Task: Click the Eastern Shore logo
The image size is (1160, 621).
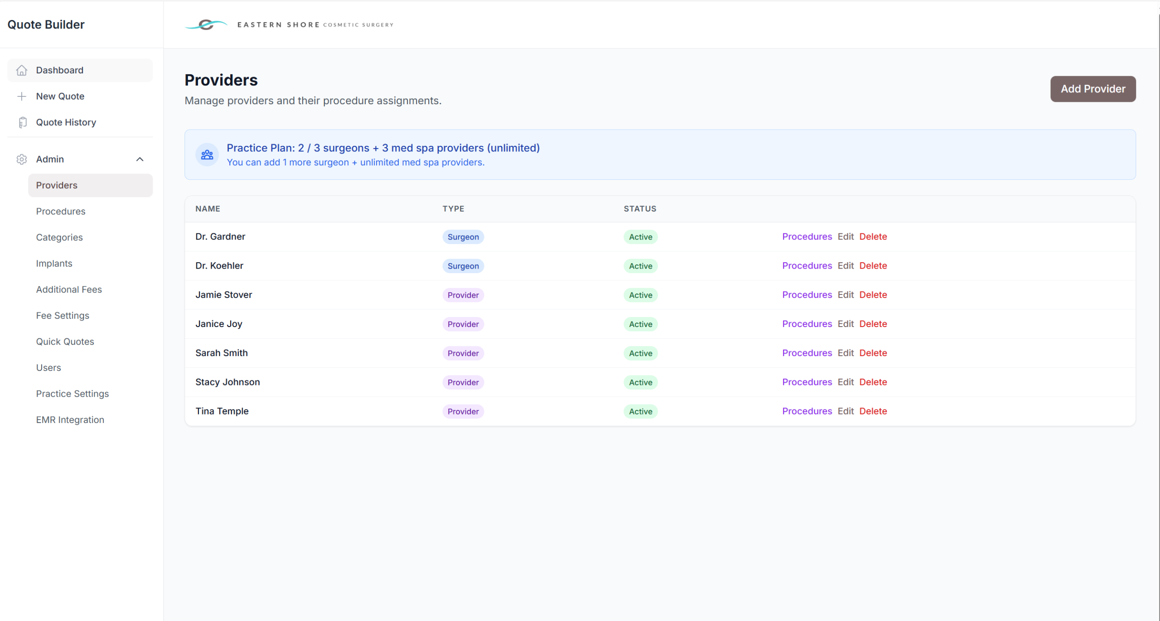Action: (x=289, y=24)
